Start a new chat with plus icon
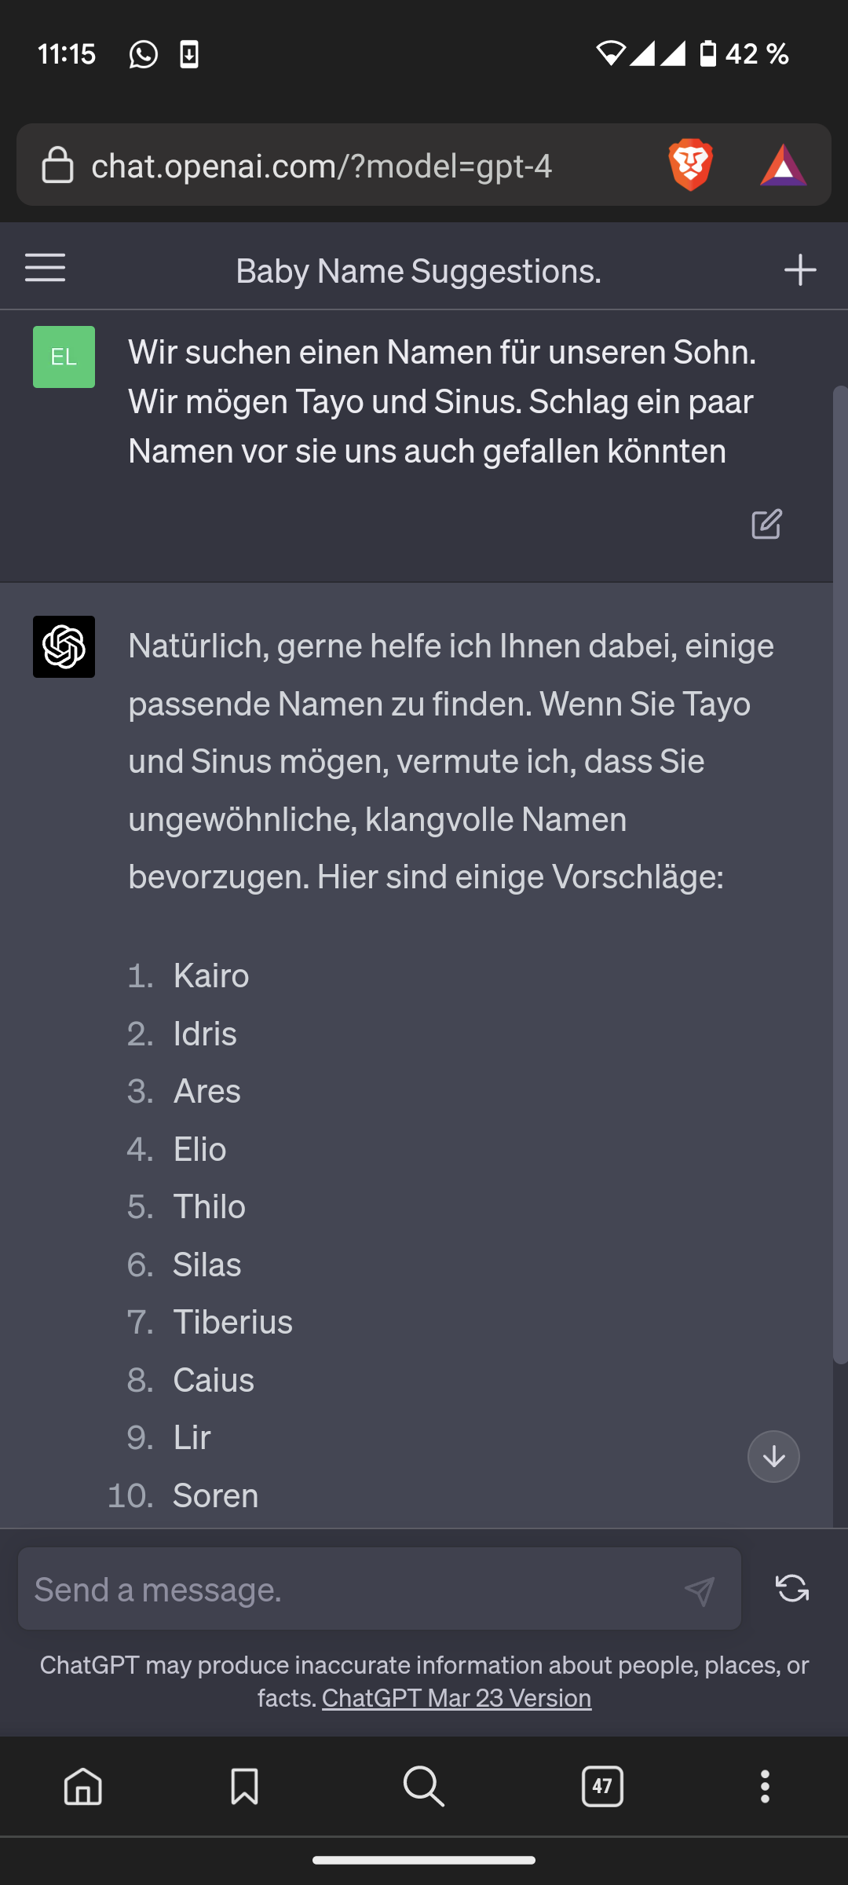The image size is (848, 1885). [x=800, y=270]
